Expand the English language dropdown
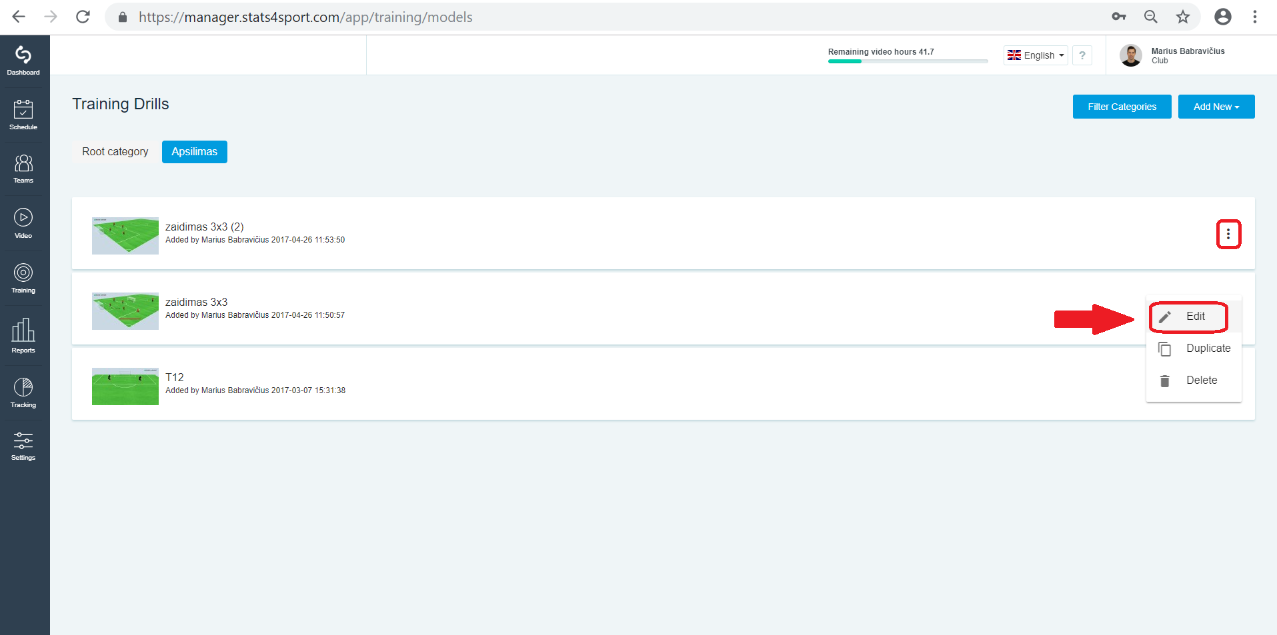 coord(1036,55)
